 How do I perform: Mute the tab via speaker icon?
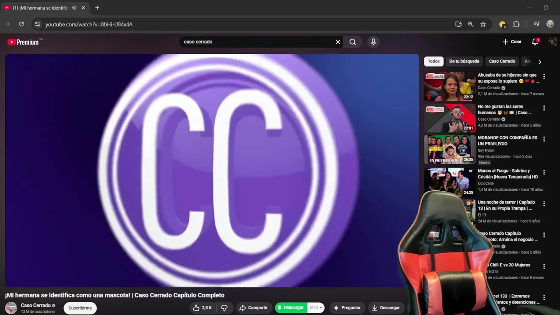[x=74, y=7]
